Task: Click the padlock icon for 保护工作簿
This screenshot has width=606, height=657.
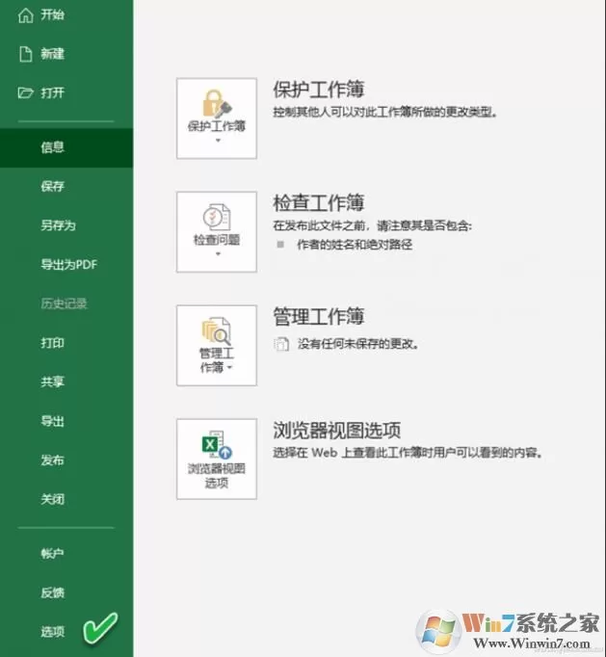Action: pos(217,103)
